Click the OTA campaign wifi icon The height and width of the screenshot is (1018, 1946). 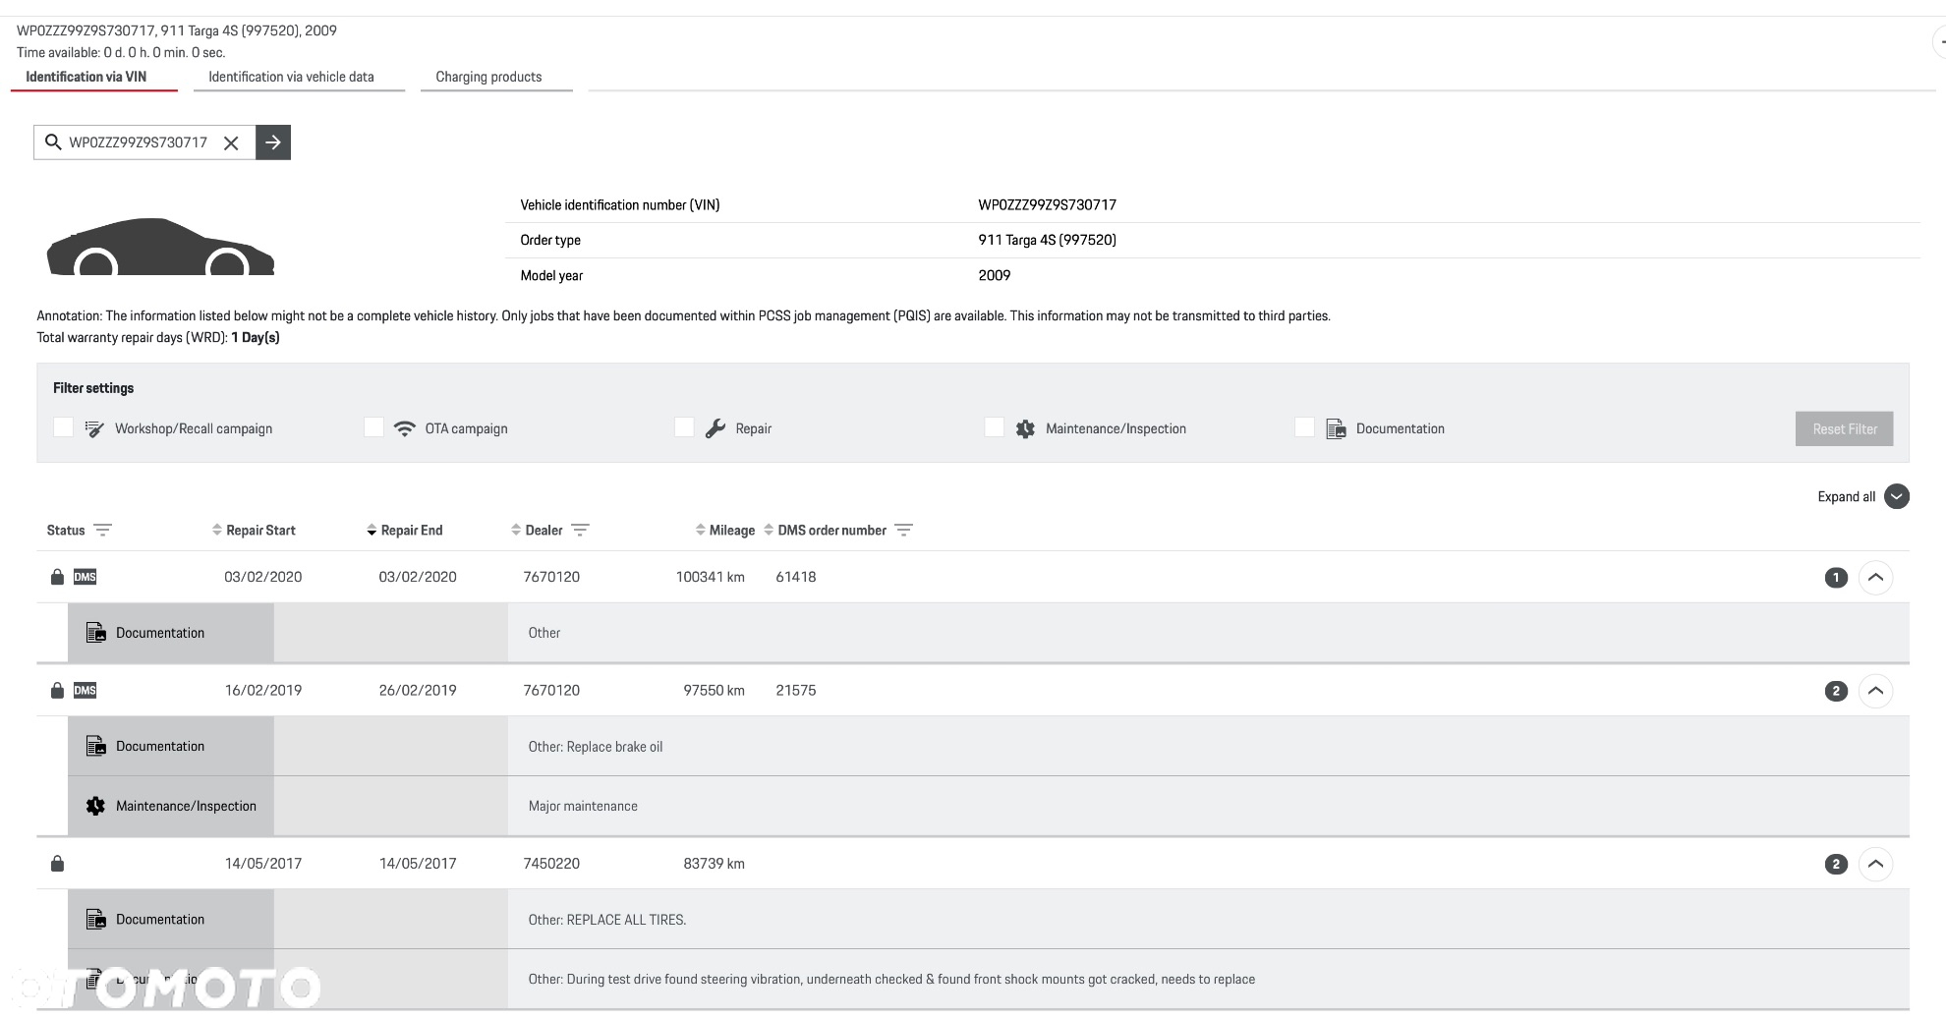pos(404,428)
